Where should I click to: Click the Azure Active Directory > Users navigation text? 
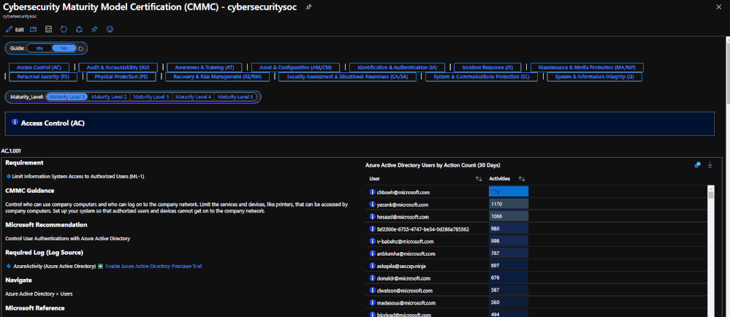pyautogui.click(x=39, y=294)
